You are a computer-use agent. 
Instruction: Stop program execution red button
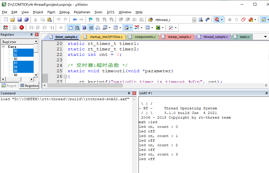coord(22,27)
